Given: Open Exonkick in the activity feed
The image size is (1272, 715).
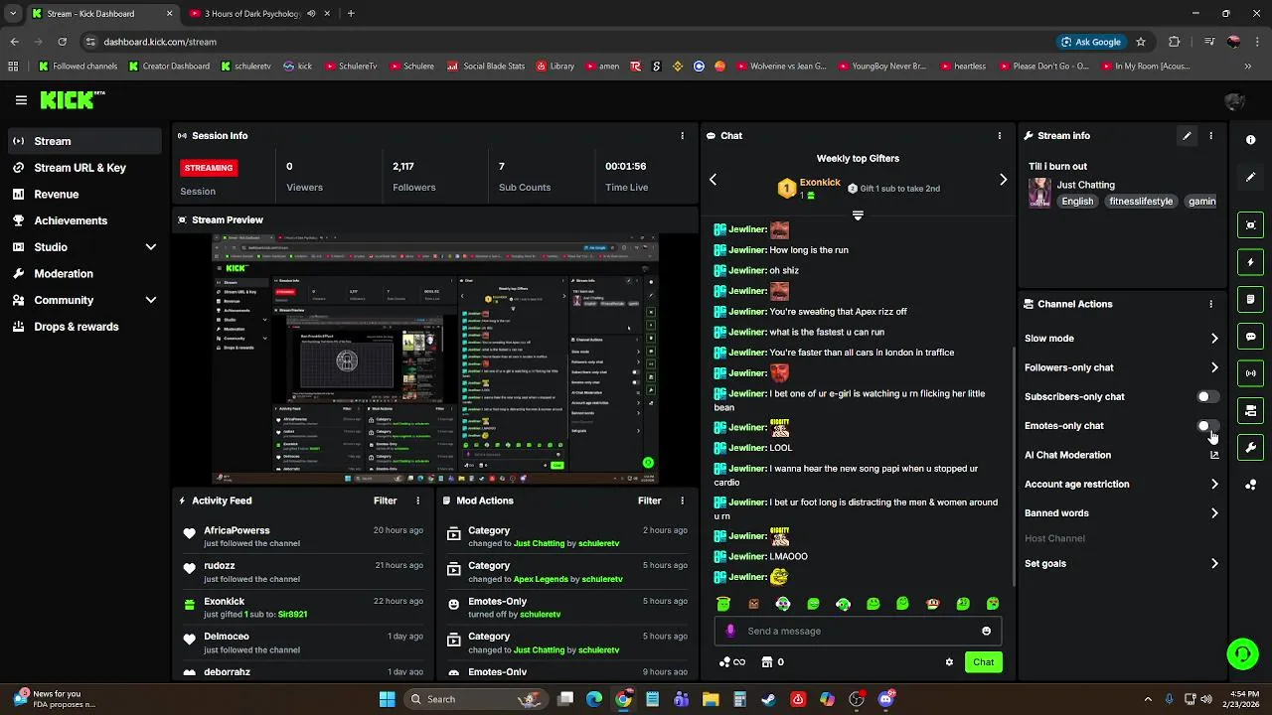Looking at the screenshot, I should pyautogui.click(x=224, y=602).
